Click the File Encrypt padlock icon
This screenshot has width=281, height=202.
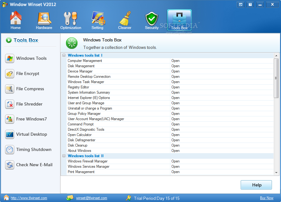point(10,74)
